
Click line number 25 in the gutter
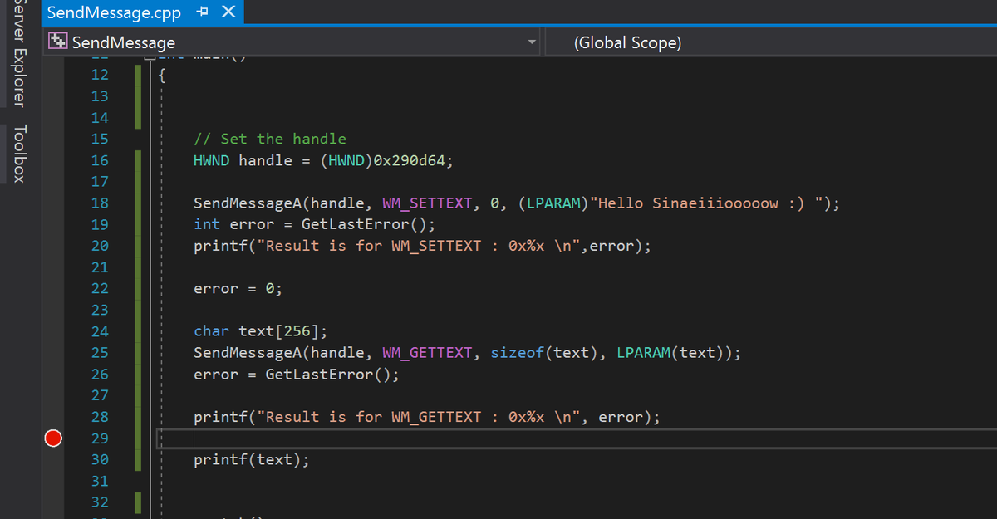click(100, 352)
